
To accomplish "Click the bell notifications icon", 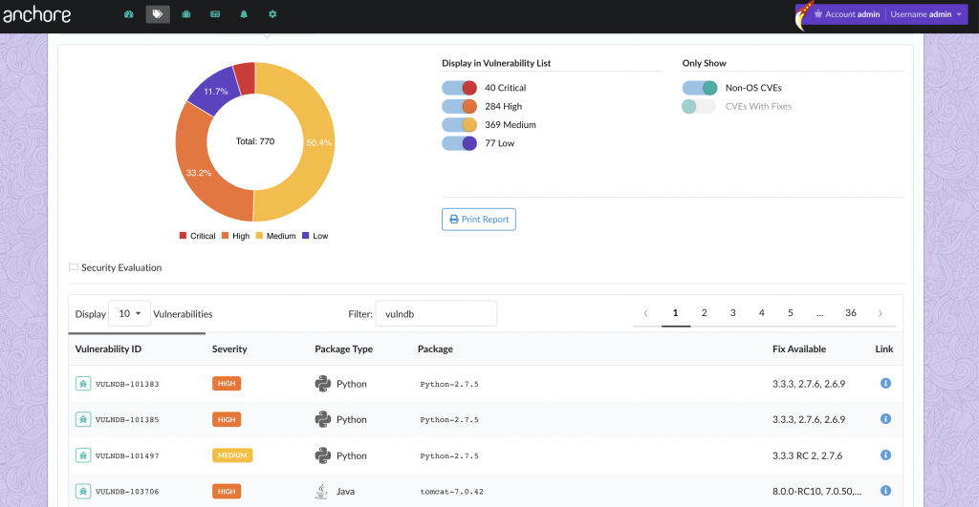I will [x=244, y=14].
